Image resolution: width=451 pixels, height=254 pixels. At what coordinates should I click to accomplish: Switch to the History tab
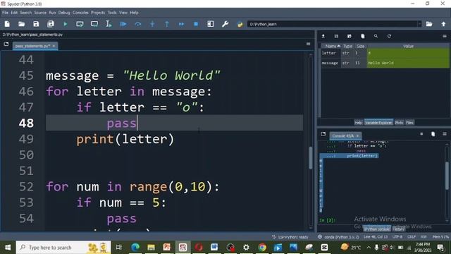click(398, 229)
